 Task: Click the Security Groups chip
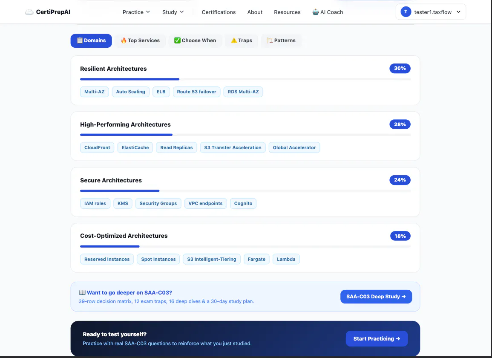click(158, 203)
